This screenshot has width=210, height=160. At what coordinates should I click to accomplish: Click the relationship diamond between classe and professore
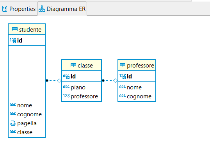(x=115, y=81)
